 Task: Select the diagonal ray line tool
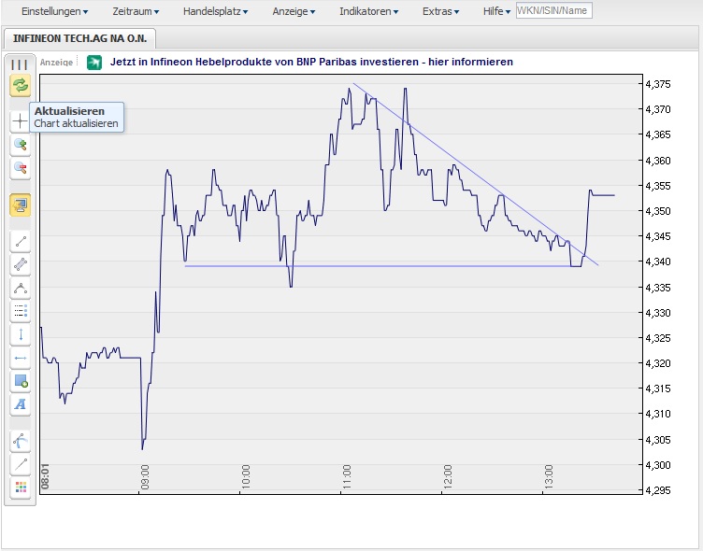(21, 464)
